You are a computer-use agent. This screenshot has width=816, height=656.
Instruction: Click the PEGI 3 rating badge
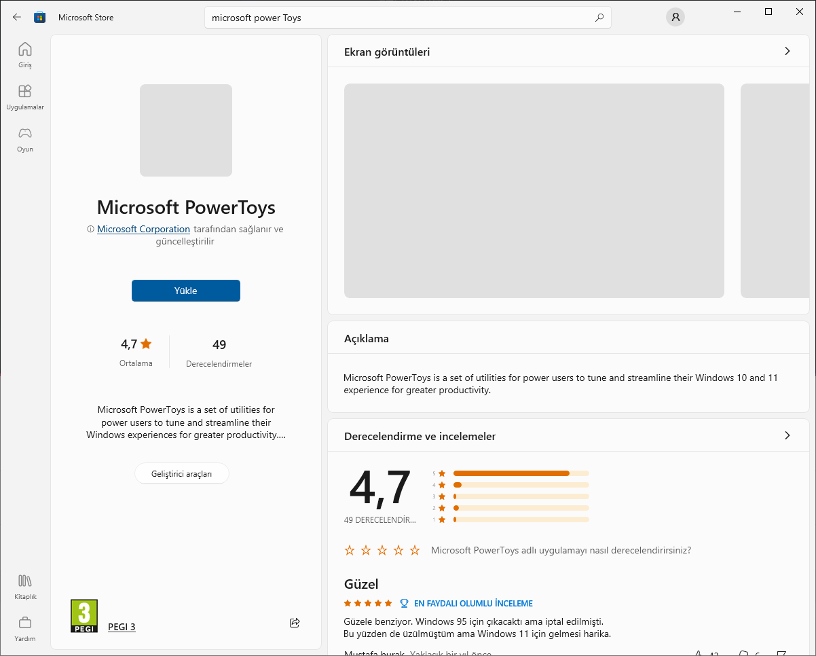(84, 616)
